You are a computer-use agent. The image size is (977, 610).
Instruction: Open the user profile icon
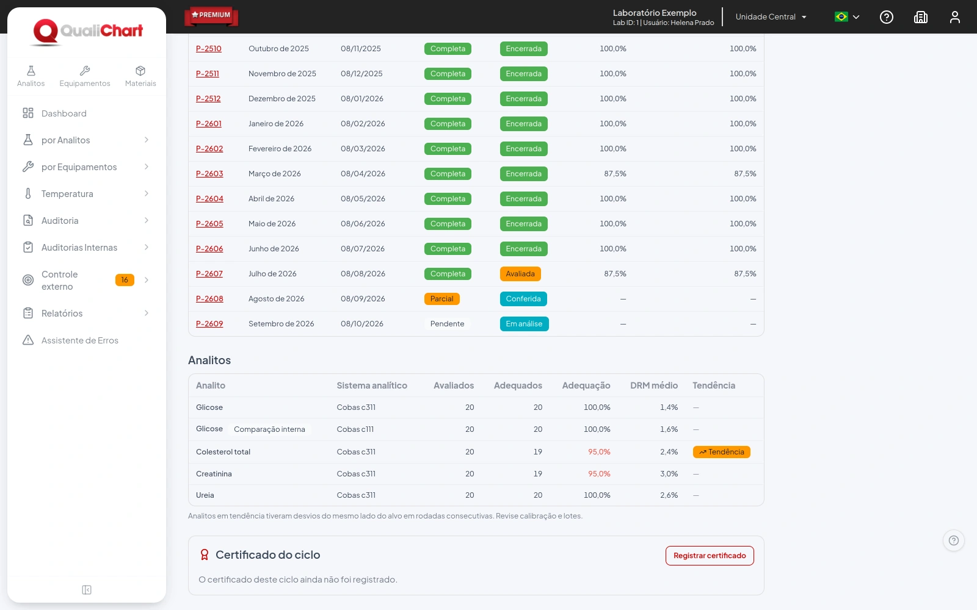[x=955, y=17]
